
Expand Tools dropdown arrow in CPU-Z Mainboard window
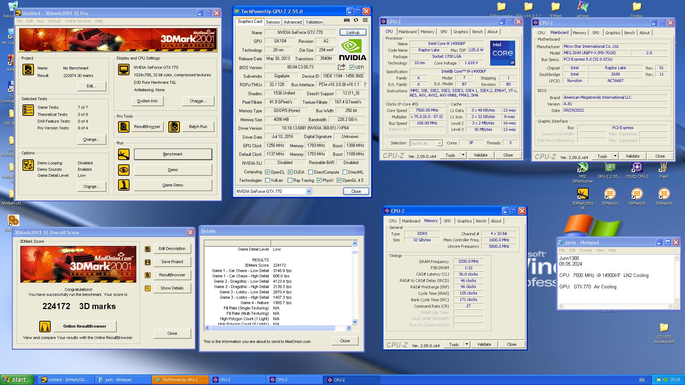615,156
